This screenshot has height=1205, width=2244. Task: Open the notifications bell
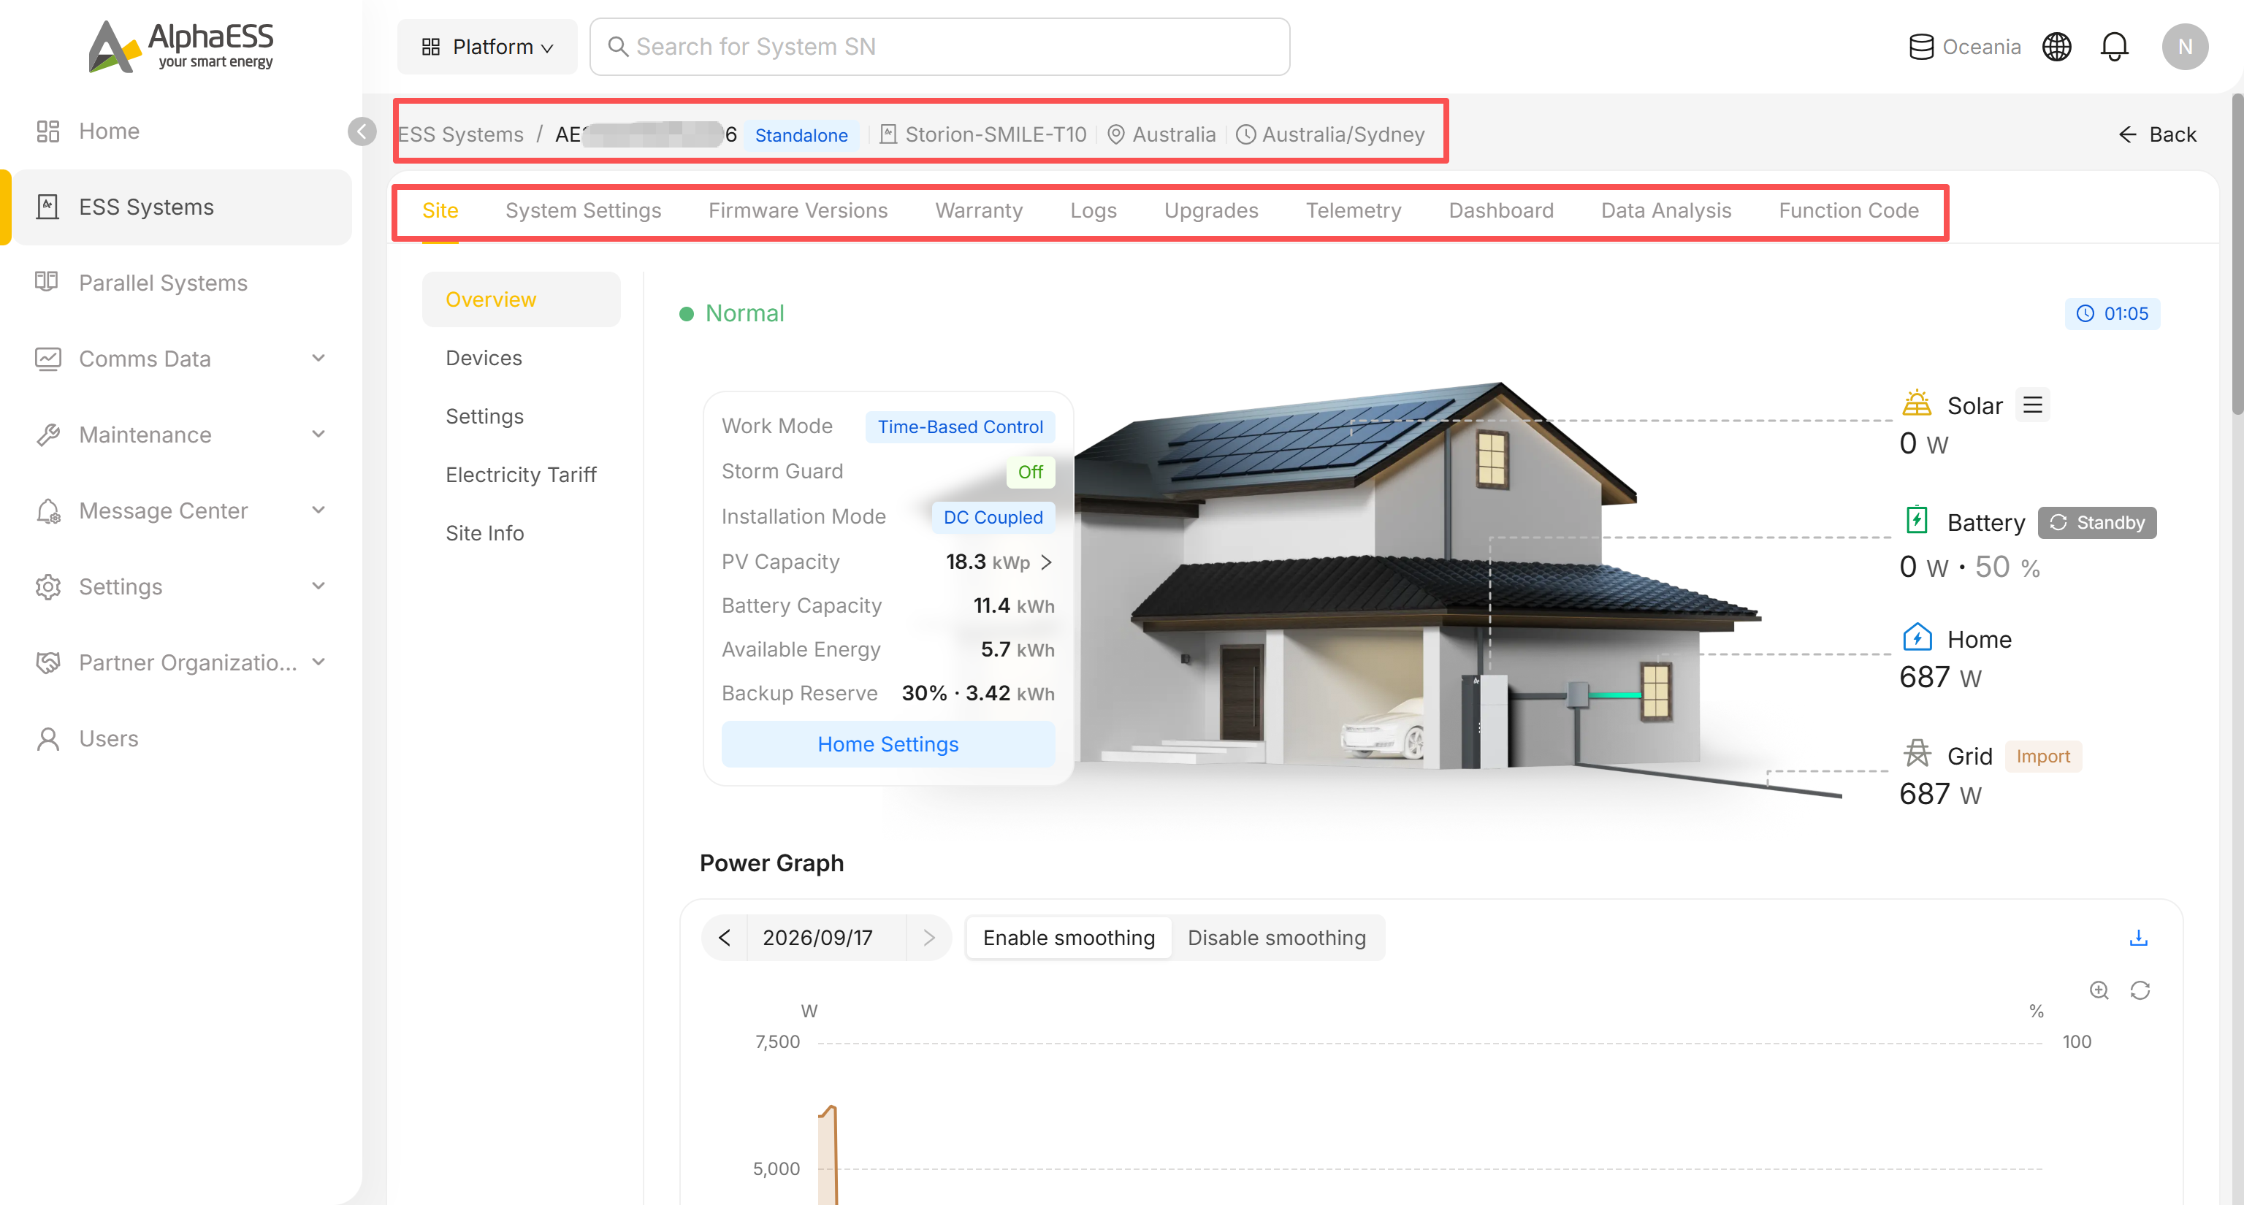click(x=2114, y=47)
